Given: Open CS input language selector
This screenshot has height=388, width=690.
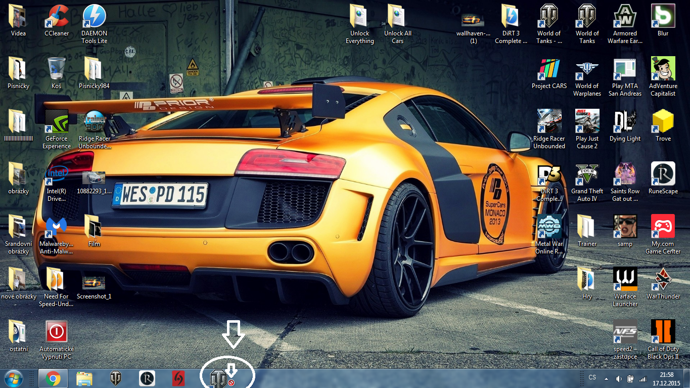Looking at the screenshot, I should pyautogui.click(x=592, y=377).
